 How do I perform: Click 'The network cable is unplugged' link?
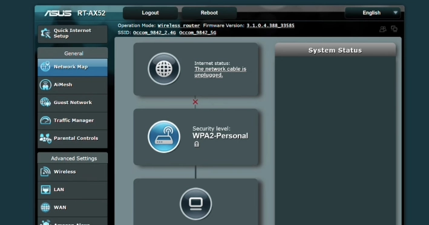click(x=220, y=72)
